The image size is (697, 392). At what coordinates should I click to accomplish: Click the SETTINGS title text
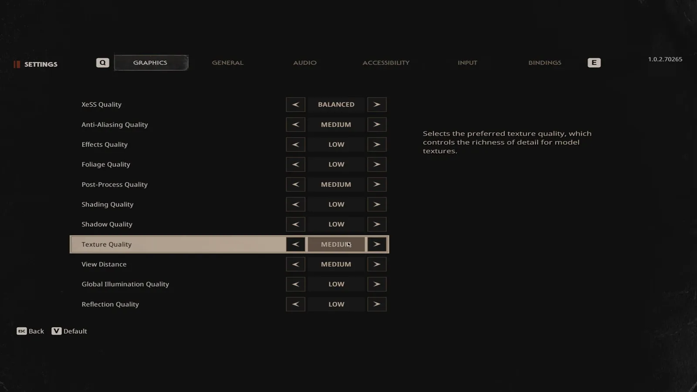(41, 64)
